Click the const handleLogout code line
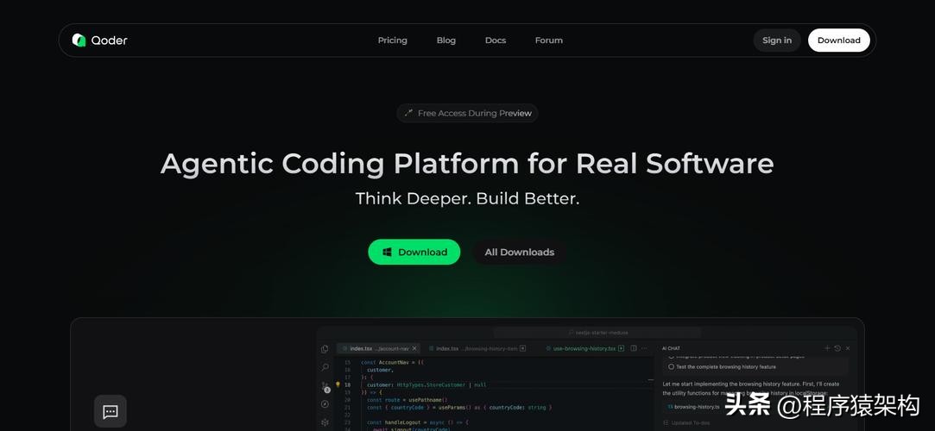The height and width of the screenshot is (431, 935). tap(417, 422)
